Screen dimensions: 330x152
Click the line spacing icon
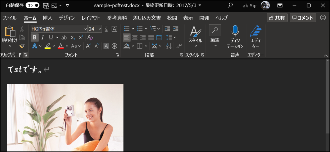pos(169,37)
